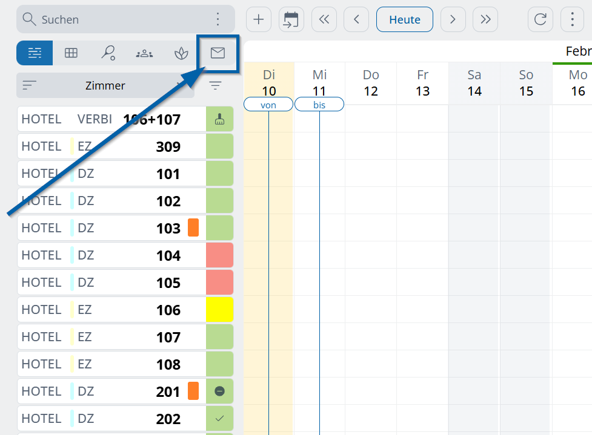
Task: Switch to the table grid view
Action: [71, 53]
